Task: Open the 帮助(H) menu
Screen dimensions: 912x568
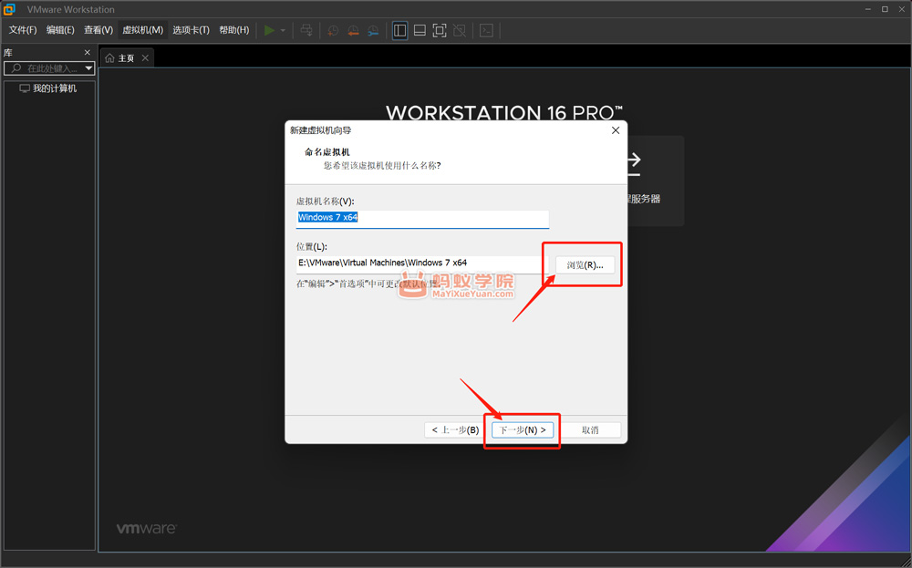Action: tap(233, 30)
